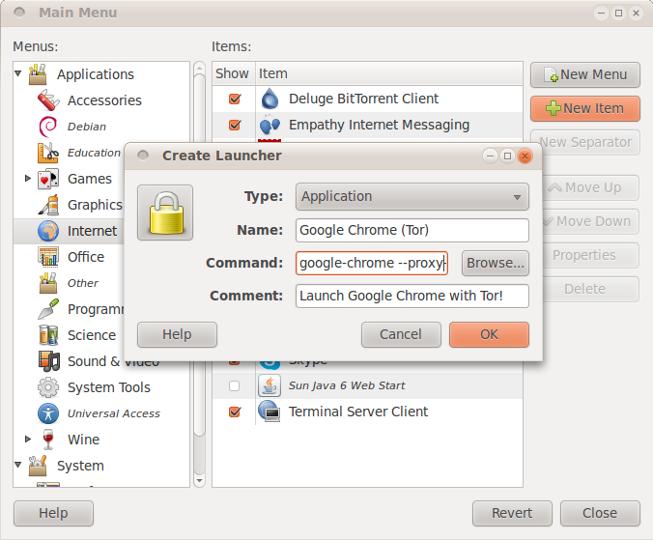Click the Command input field
The height and width of the screenshot is (540, 653).
pyautogui.click(x=372, y=263)
